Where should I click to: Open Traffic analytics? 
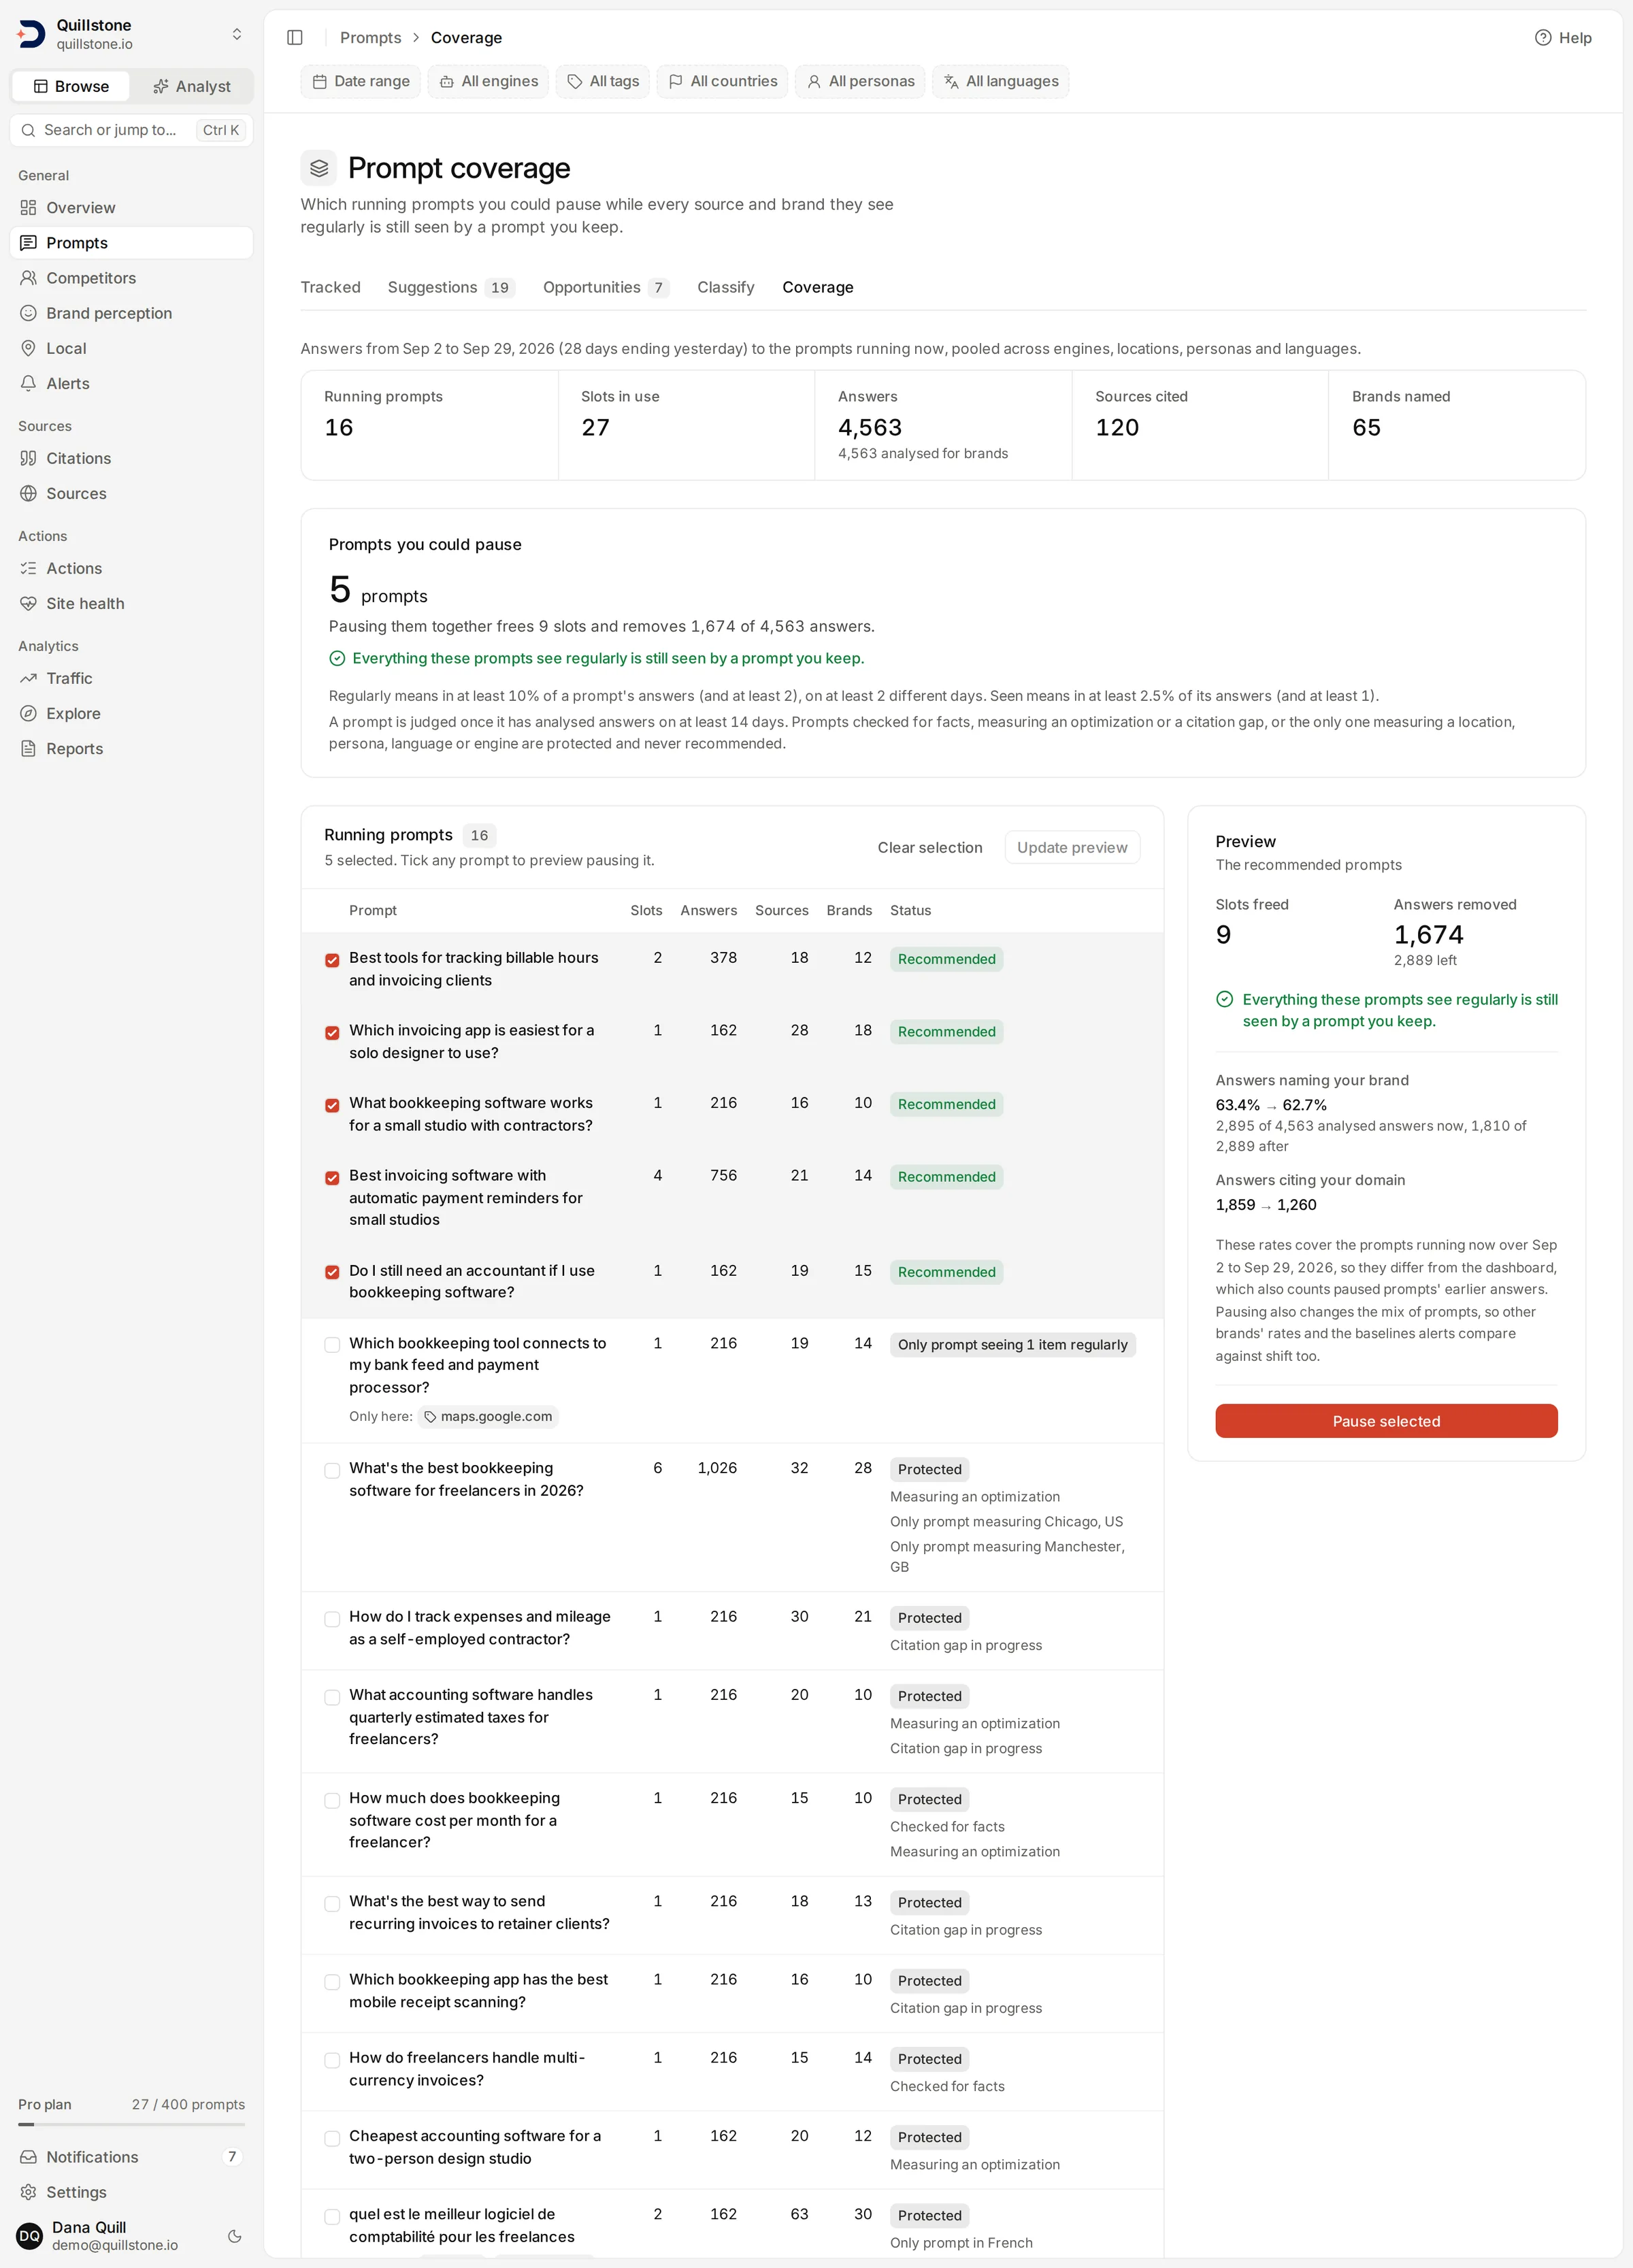point(131,678)
